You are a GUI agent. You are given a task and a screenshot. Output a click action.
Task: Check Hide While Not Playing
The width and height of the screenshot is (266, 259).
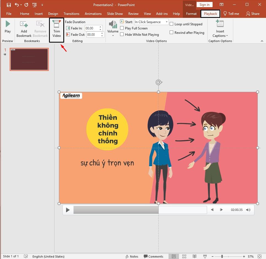[122, 34]
